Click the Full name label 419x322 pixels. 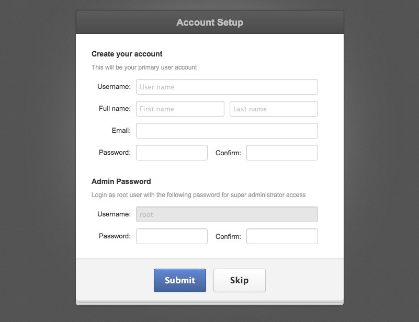pos(115,109)
